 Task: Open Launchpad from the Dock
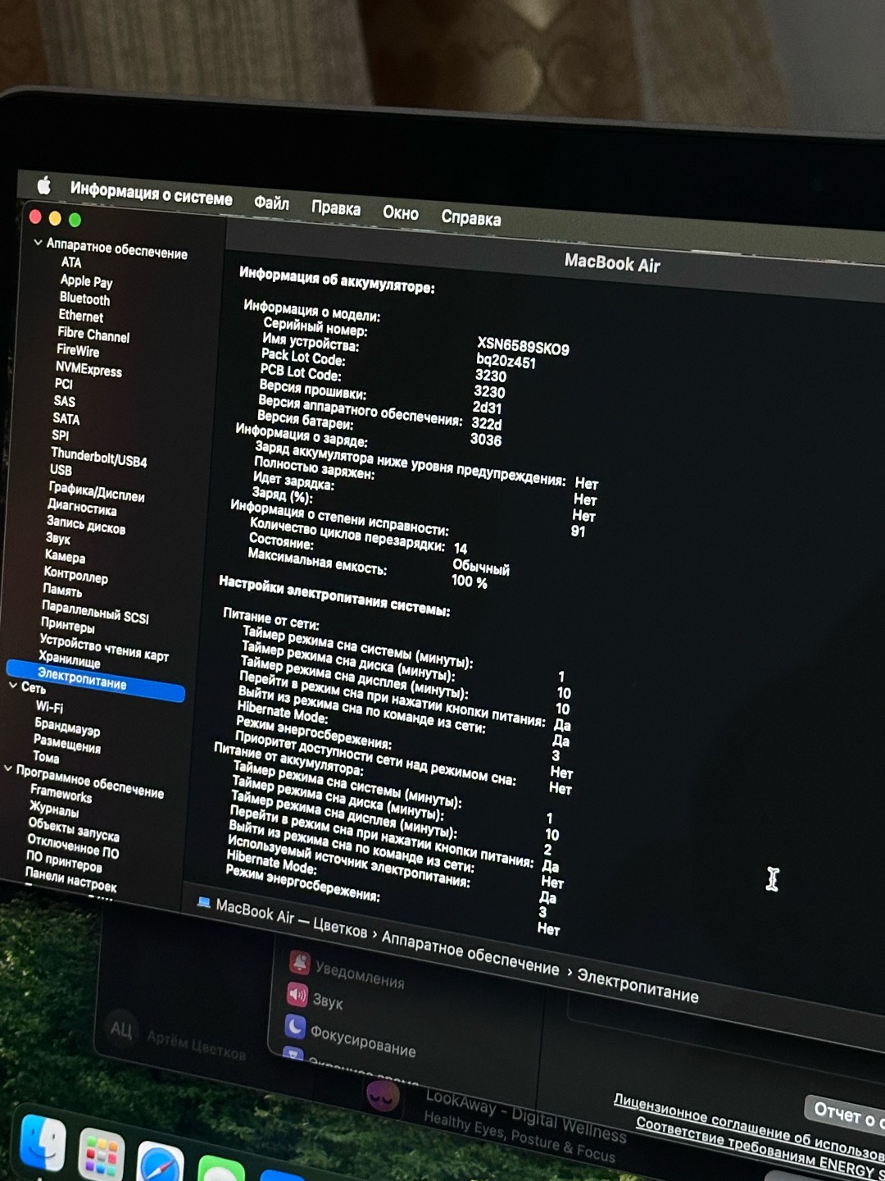click(x=101, y=1155)
